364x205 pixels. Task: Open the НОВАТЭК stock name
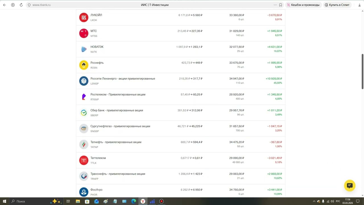pyautogui.click(x=97, y=47)
